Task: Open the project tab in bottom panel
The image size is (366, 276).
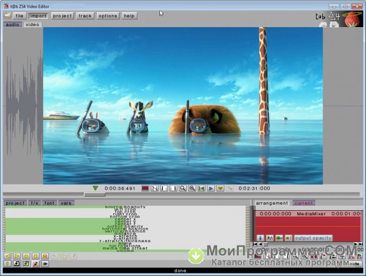Action: 15,203
